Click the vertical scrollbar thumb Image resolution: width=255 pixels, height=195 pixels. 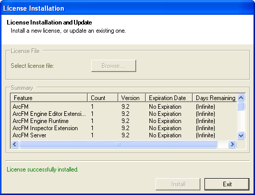pyautogui.click(x=241, y=106)
